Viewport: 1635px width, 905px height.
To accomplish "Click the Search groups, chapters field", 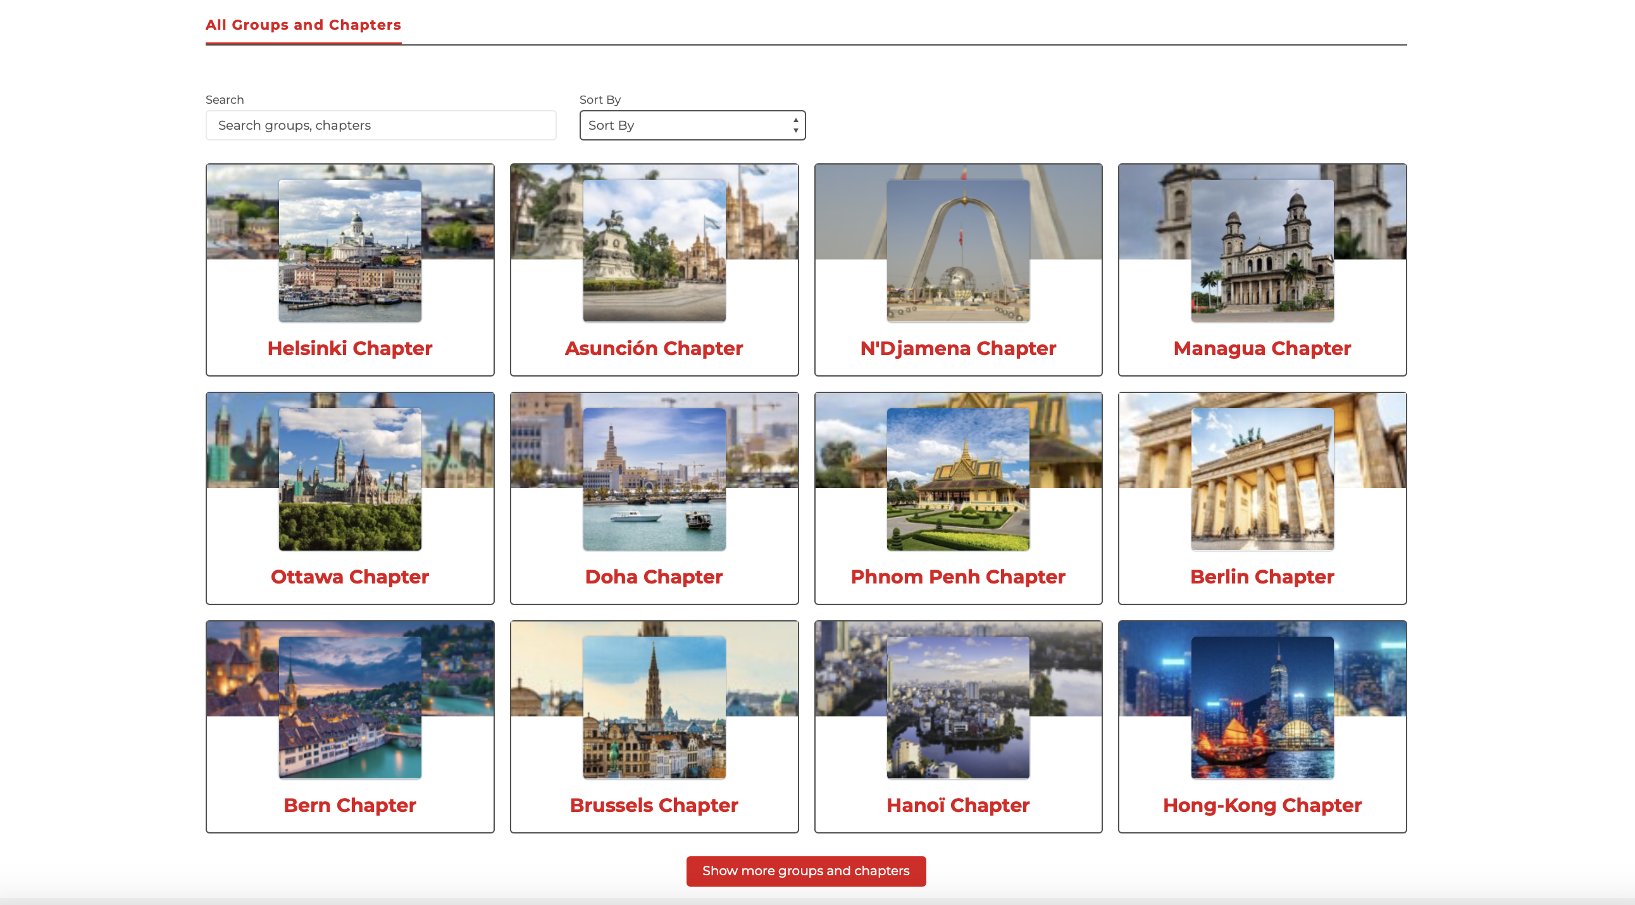I will click(381, 125).
